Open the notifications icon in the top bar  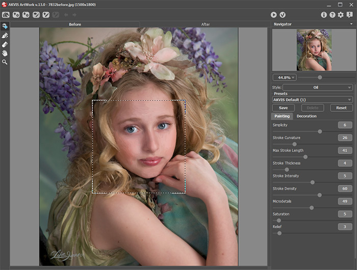click(x=349, y=15)
